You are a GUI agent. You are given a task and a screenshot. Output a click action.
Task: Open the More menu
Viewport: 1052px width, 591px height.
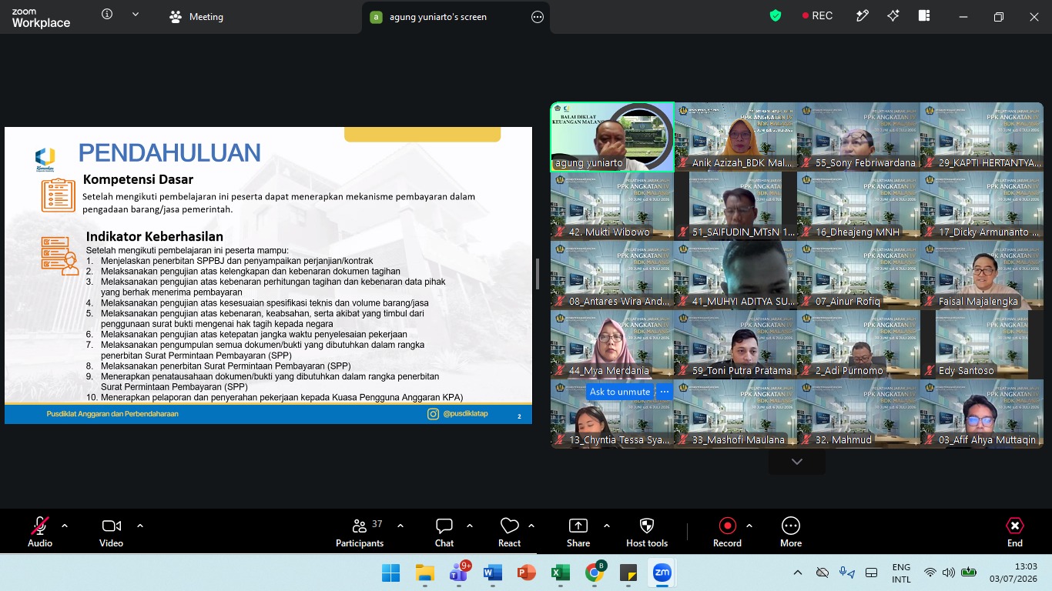(x=791, y=532)
